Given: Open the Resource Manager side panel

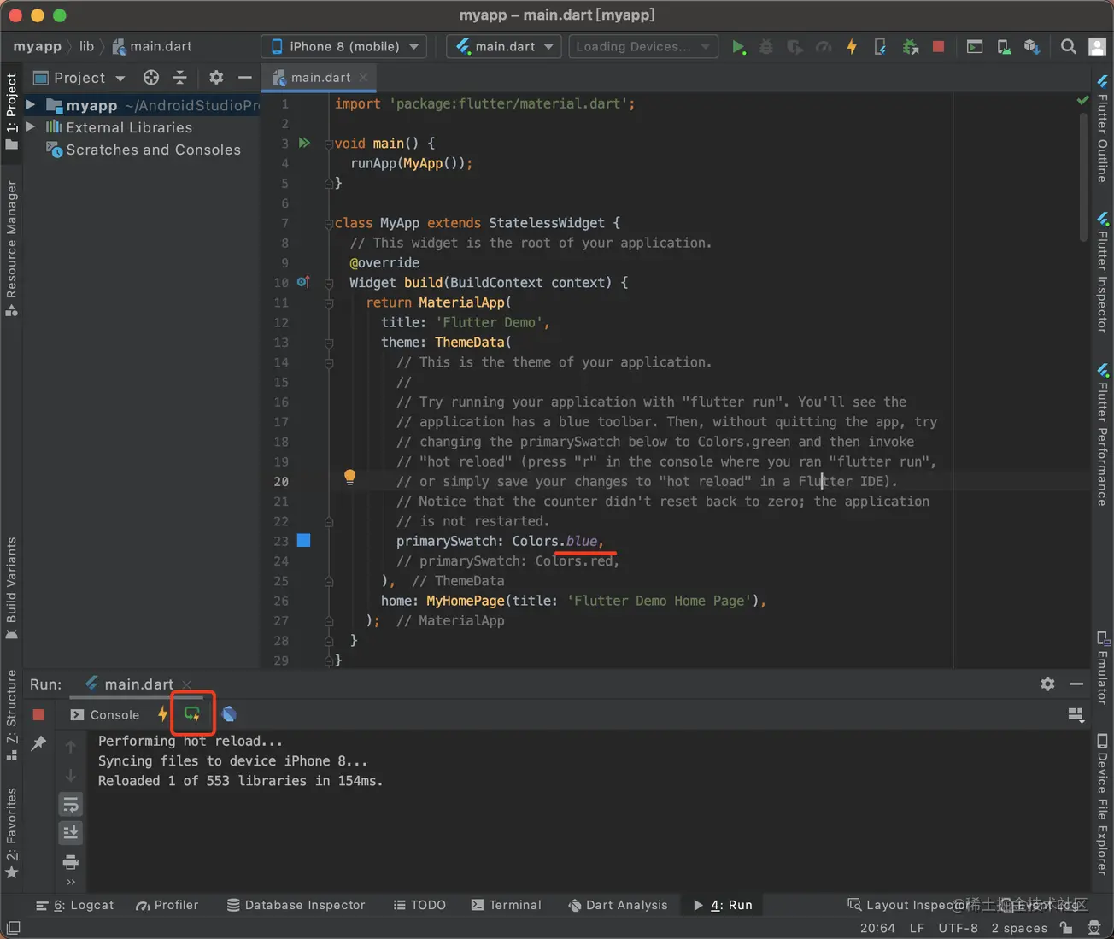Looking at the screenshot, I should click(11, 248).
